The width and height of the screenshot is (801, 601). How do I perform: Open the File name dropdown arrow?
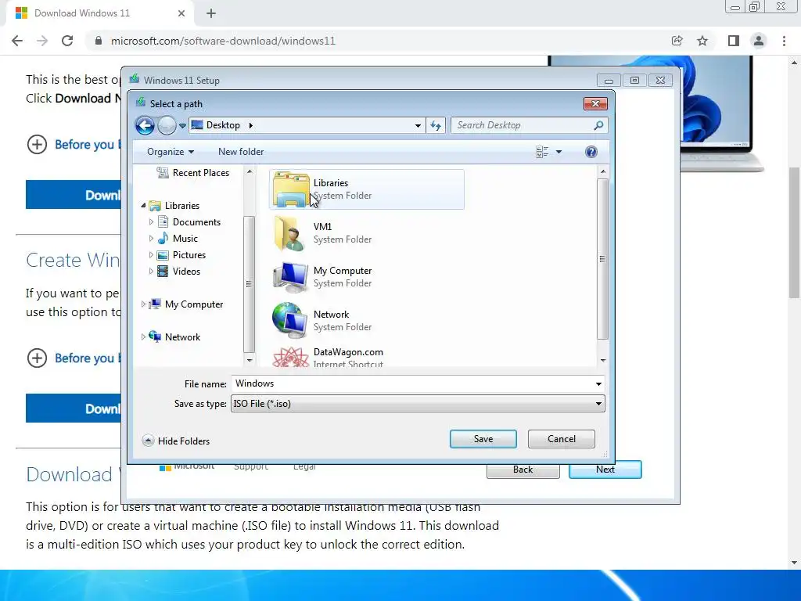(598, 383)
